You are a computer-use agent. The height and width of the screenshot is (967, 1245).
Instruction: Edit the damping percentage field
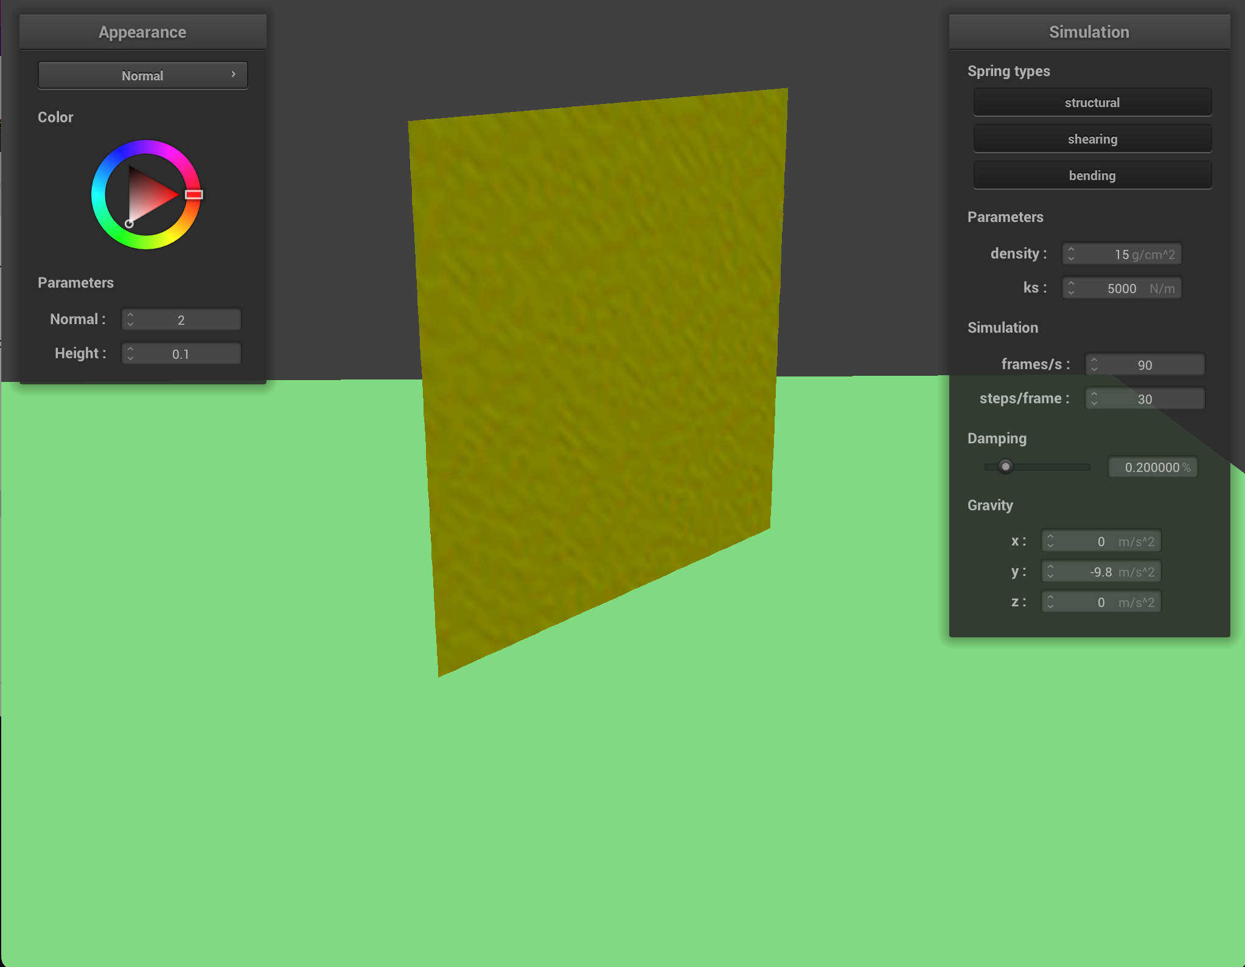point(1152,466)
